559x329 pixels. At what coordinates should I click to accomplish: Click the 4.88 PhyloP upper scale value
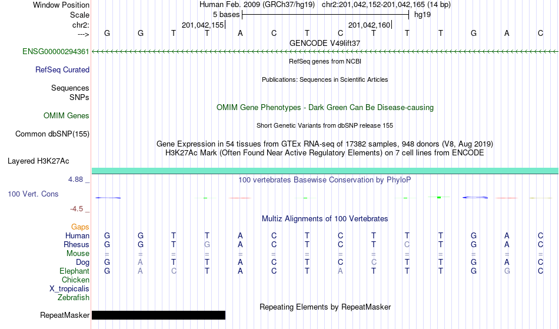[75, 180]
